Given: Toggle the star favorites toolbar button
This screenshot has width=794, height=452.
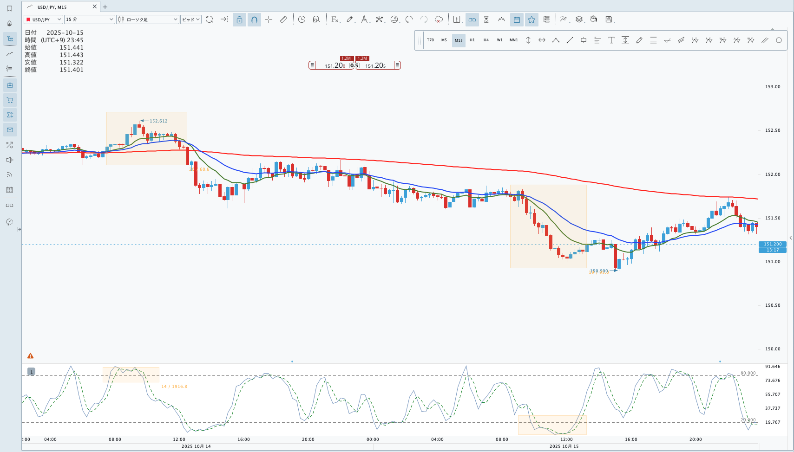Looking at the screenshot, I should coord(532,19).
